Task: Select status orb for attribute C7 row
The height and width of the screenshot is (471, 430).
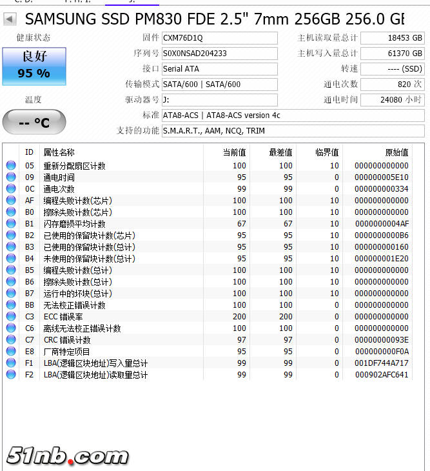Action: (x=11, y=339)
